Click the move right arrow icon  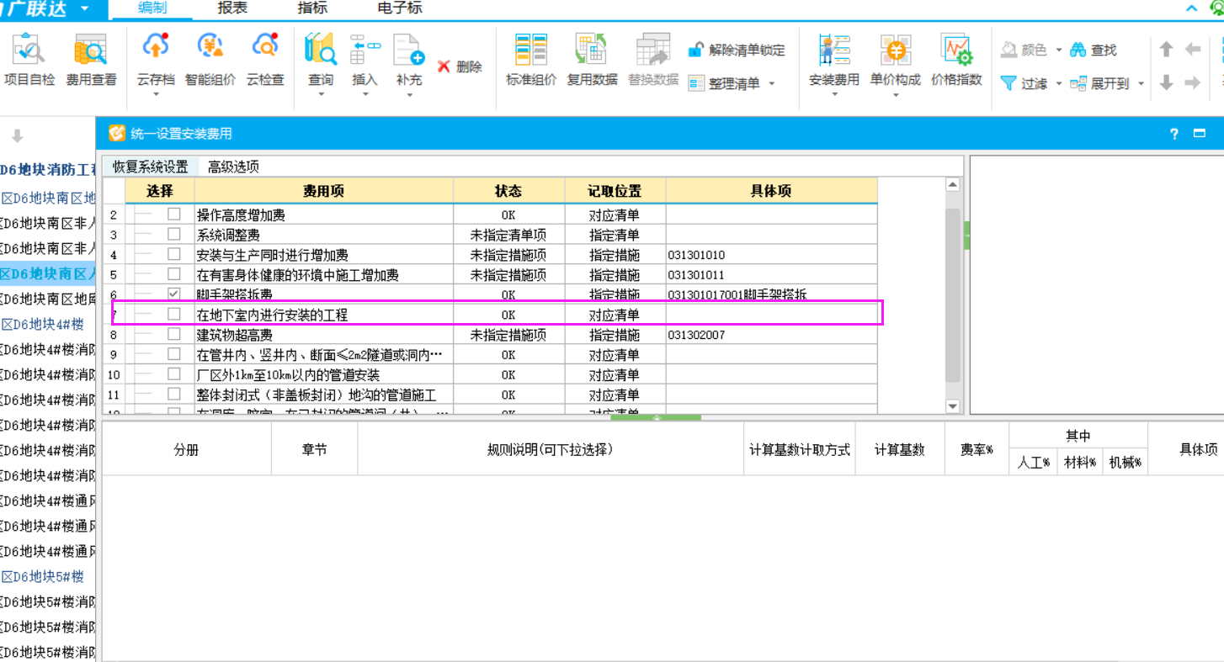(x=1193, y=82)
